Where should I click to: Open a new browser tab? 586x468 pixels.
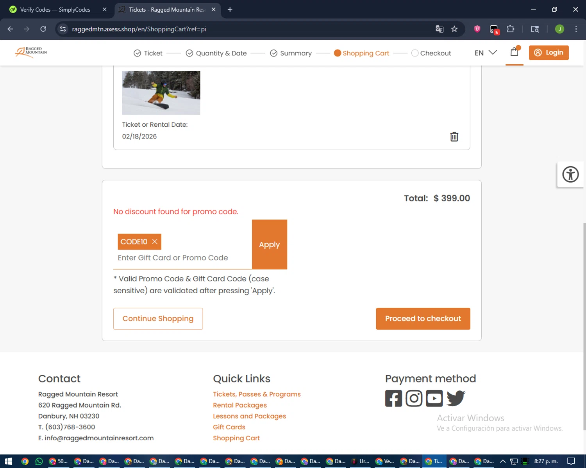click(230, 9)
